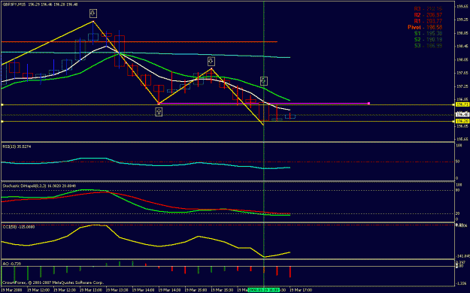This screenshot has width=470, height=293.
Task: Click the Pivot - 198.58 label
Action: (x=425, y=27)
